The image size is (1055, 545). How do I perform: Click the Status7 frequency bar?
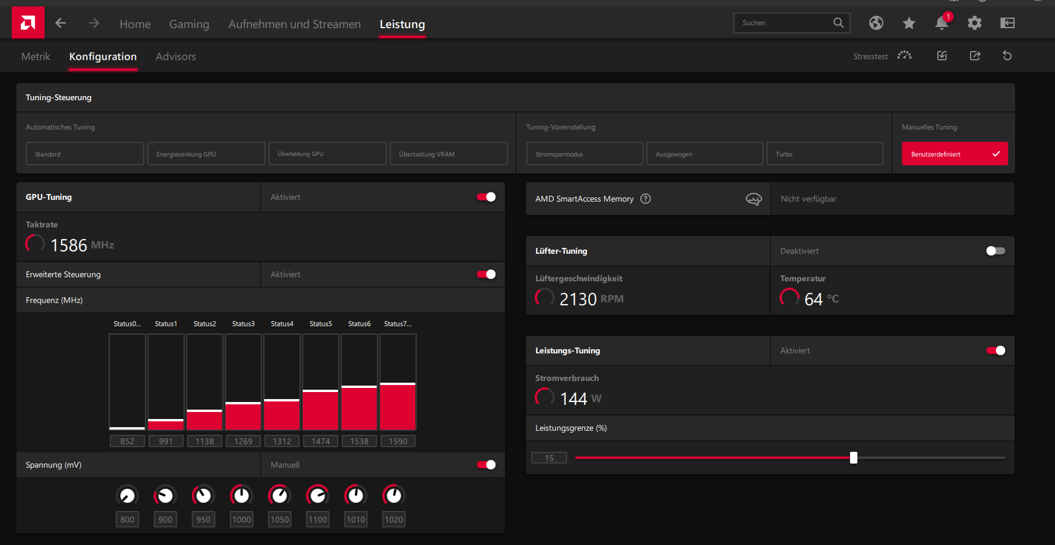pos(398,382)
